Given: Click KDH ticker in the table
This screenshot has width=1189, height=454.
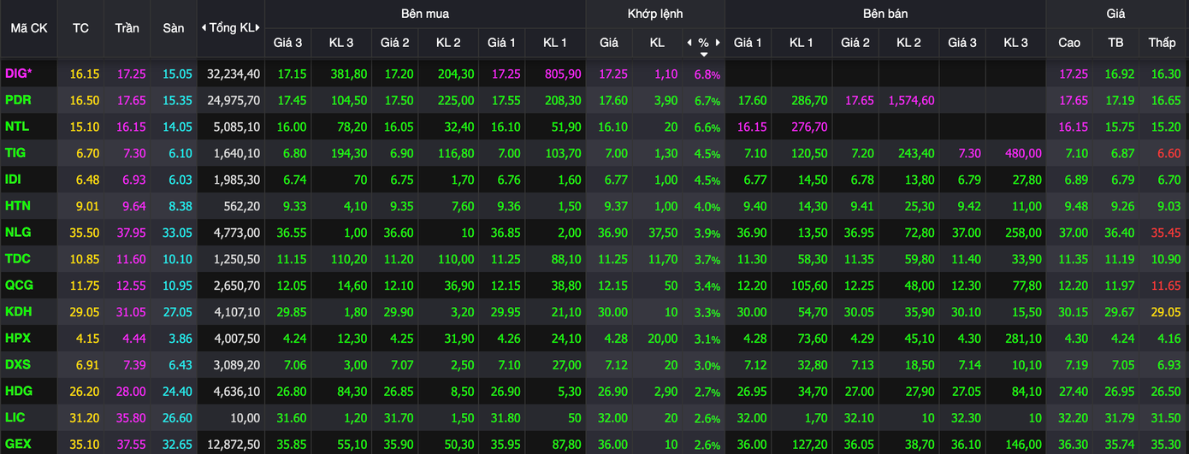Looking at the screenshot, I should coord(17,312).
